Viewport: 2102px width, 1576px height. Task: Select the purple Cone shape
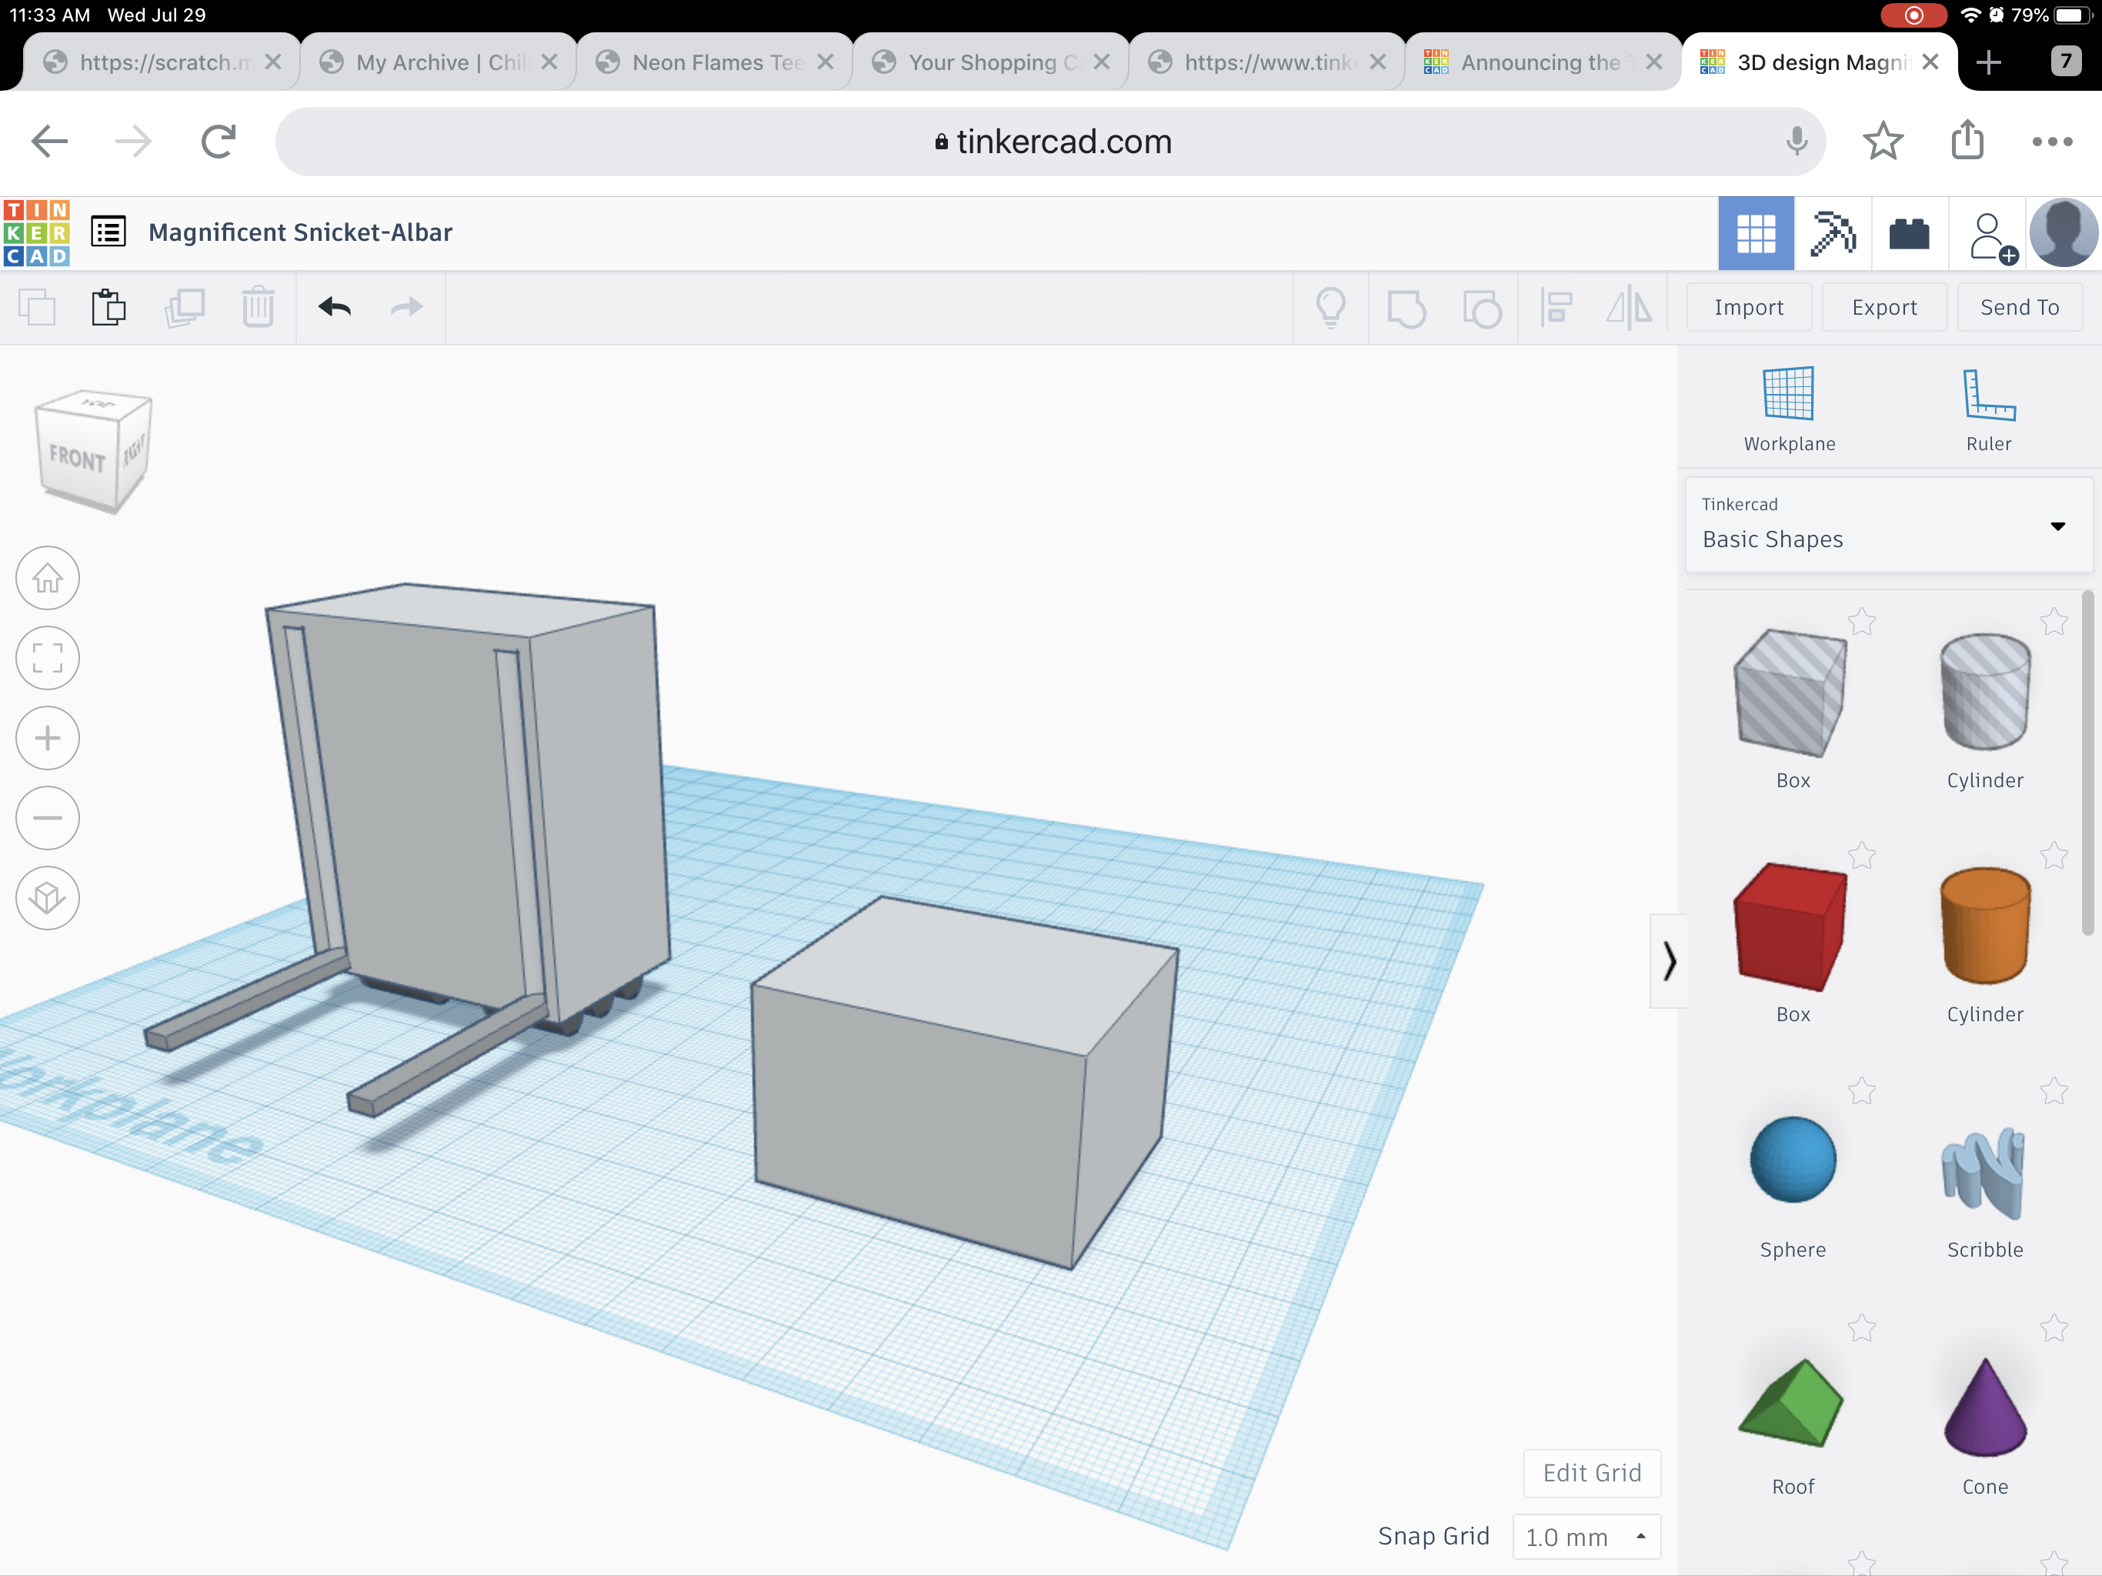pyautogui.click(x=1985, y=1407)
